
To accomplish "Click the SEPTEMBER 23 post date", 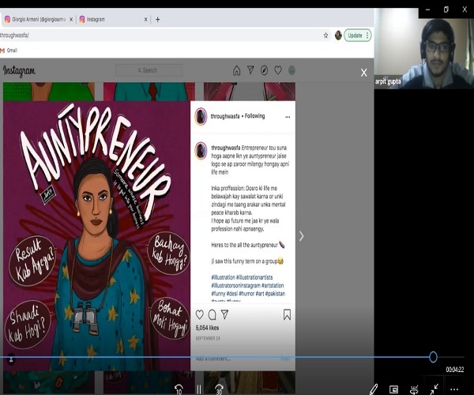I will [x=208, y=338].
